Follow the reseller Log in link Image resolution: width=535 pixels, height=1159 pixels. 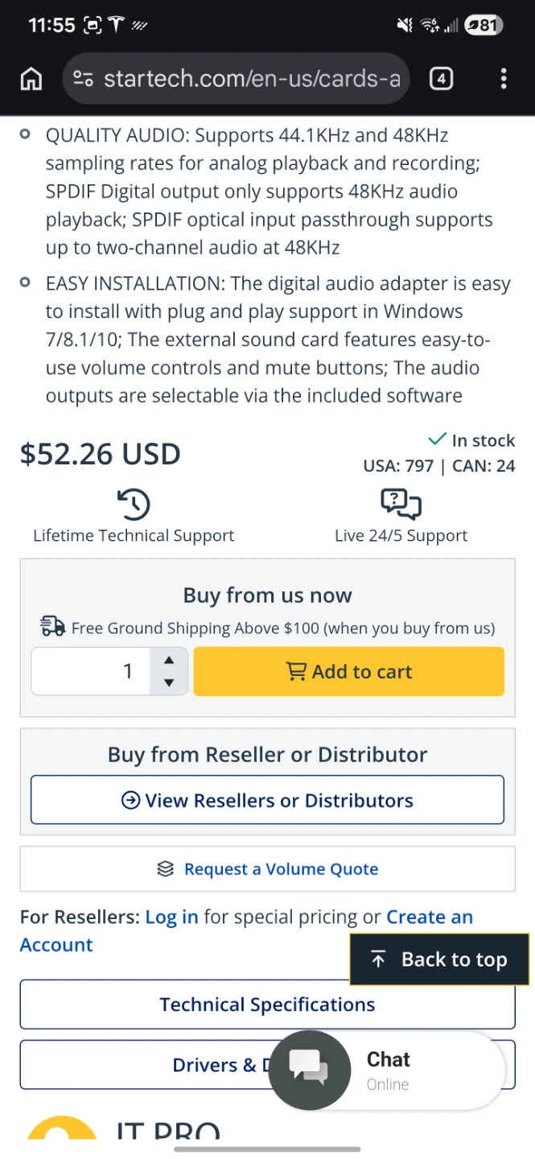coord(171,917)
